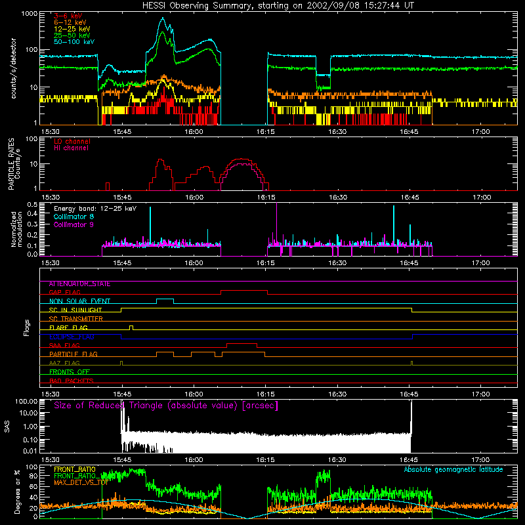Click the FLARE_FLAG label

coord(68,327)
